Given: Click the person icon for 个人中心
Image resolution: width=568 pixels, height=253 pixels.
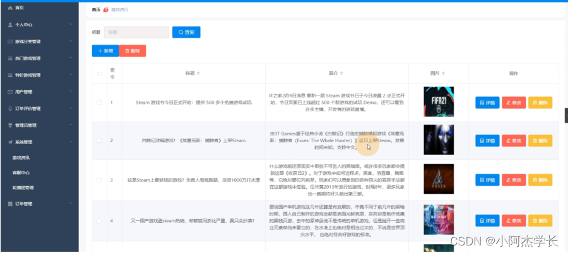Looking at the screenshot, I should click(10, 25).
